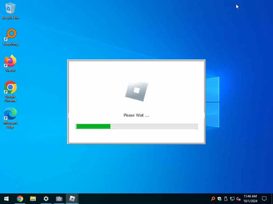Image resolution: width=273 pixels, height=204 pixels.
Task: Select the Everything search desktop shortcut
Action: [x=10, y=37]
